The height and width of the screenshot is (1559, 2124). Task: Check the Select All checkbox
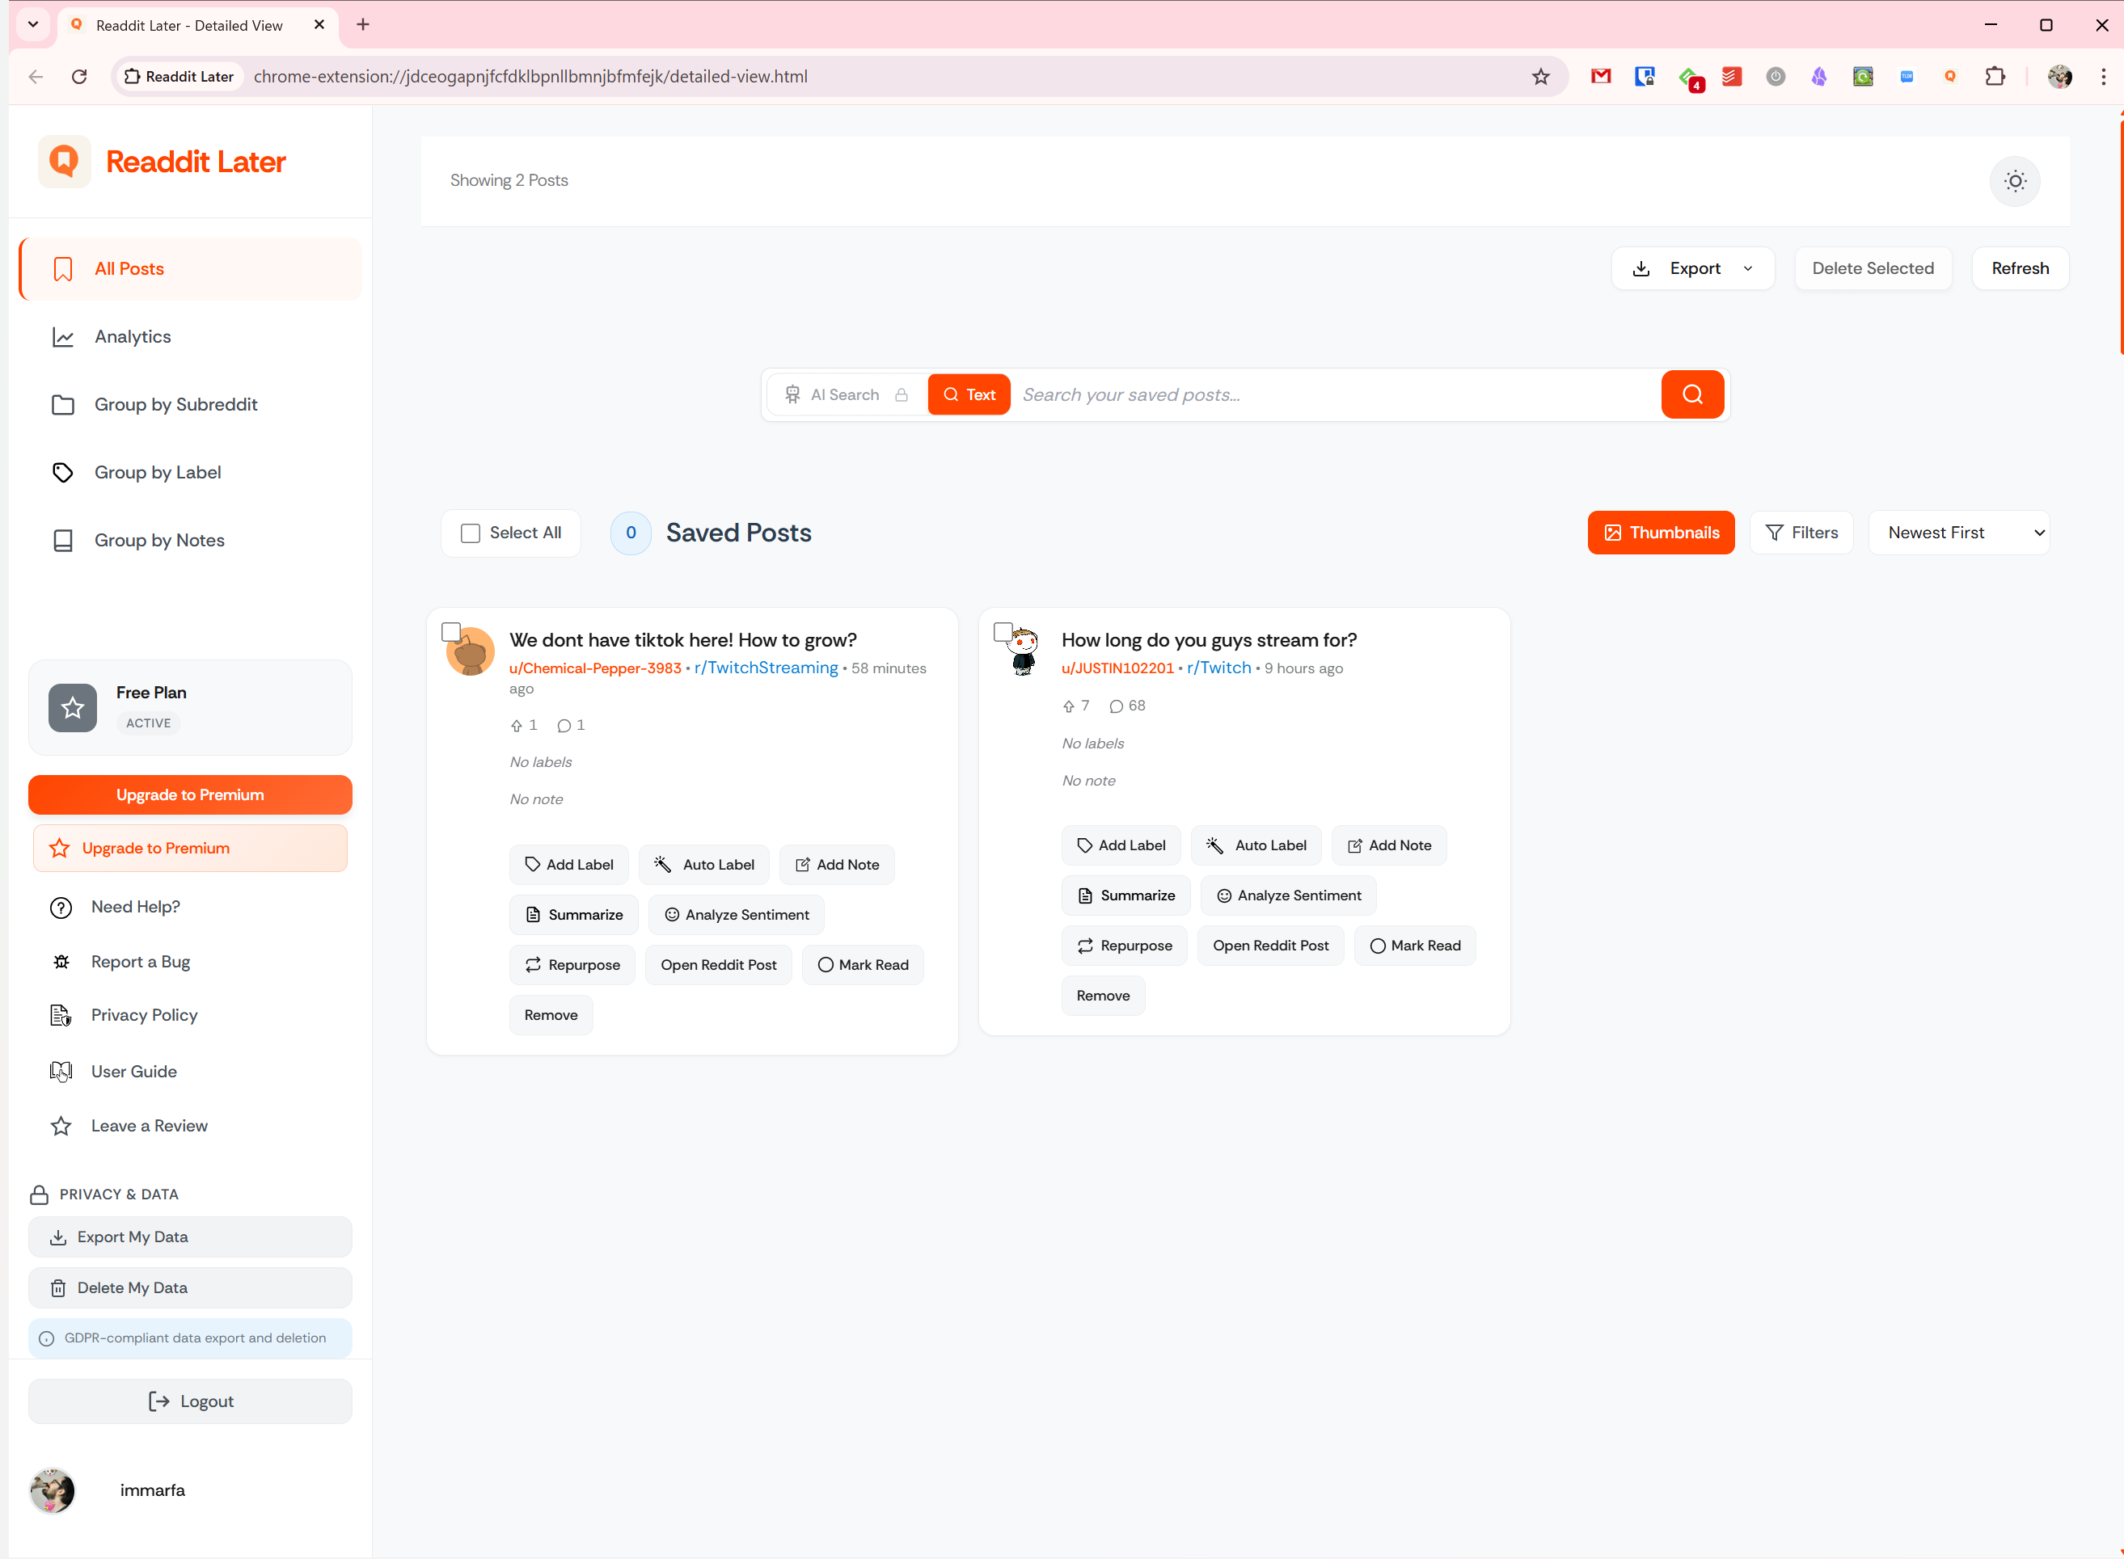click(470, 533)
